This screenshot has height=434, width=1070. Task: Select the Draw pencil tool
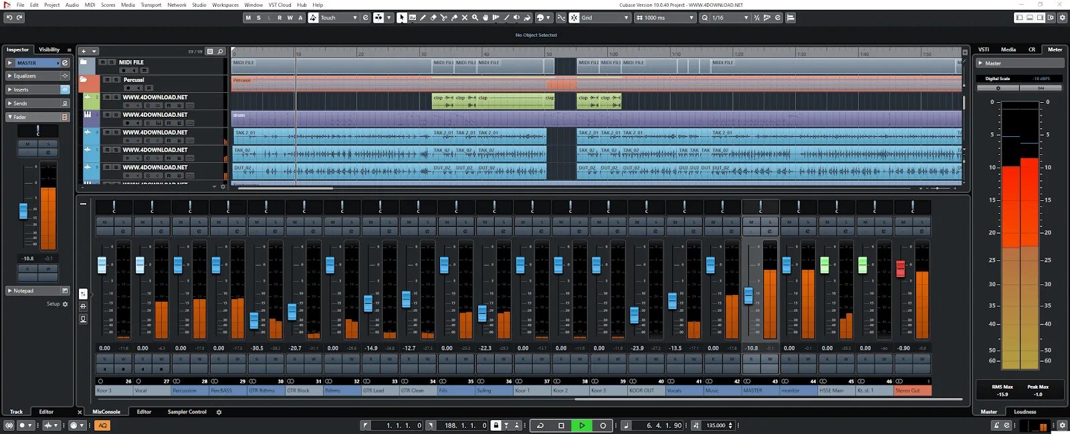coord(423,17)
